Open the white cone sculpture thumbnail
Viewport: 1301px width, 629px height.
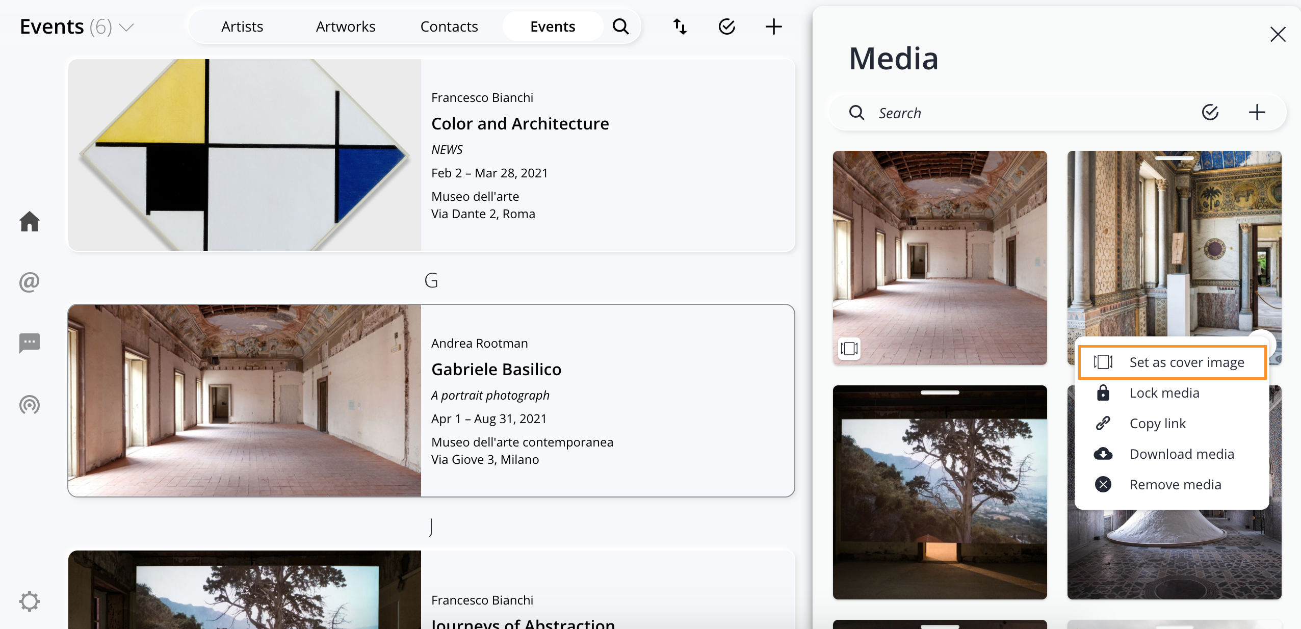(x=1175, y=555)
